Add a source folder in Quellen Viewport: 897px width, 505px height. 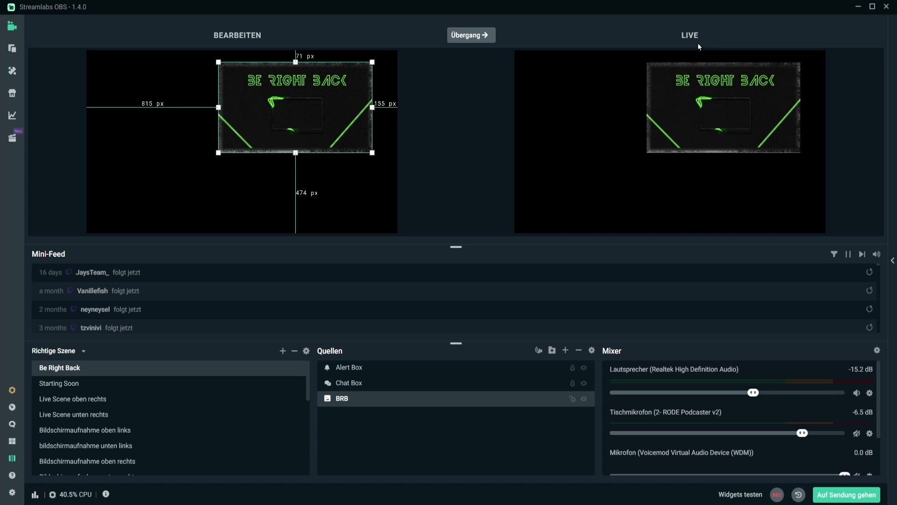552,350
